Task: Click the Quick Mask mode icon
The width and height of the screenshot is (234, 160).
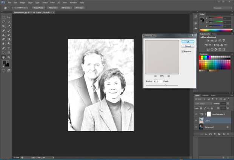Action: (3, 70)
